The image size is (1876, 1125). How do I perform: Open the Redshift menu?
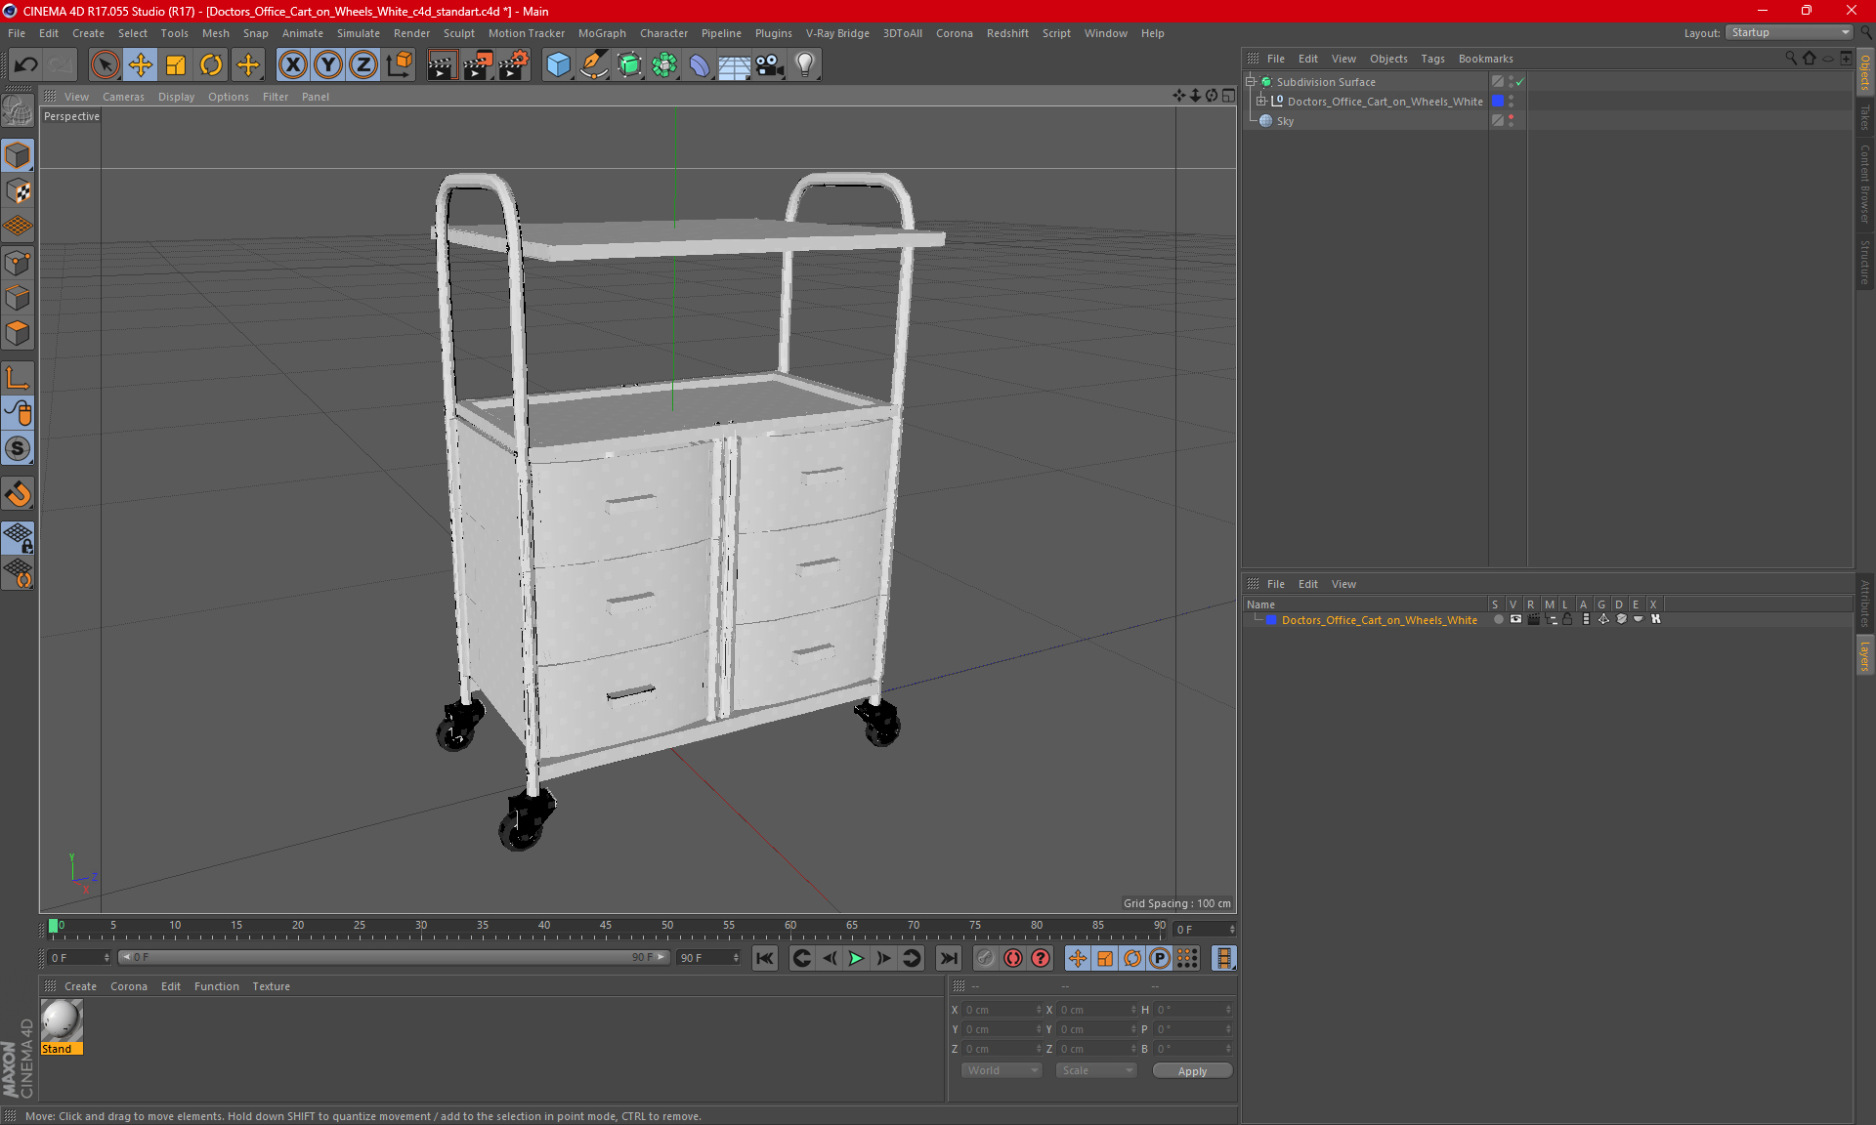(x=1007, y=33)
